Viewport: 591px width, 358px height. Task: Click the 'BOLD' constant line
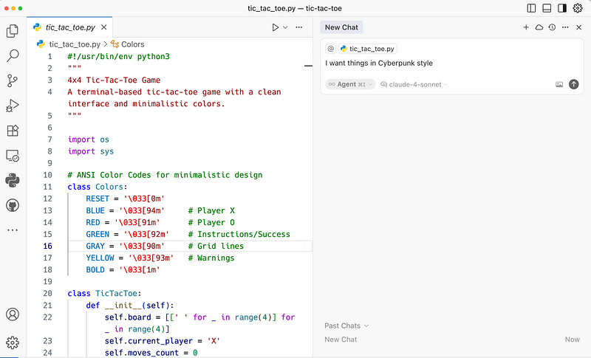pos(123,269)
